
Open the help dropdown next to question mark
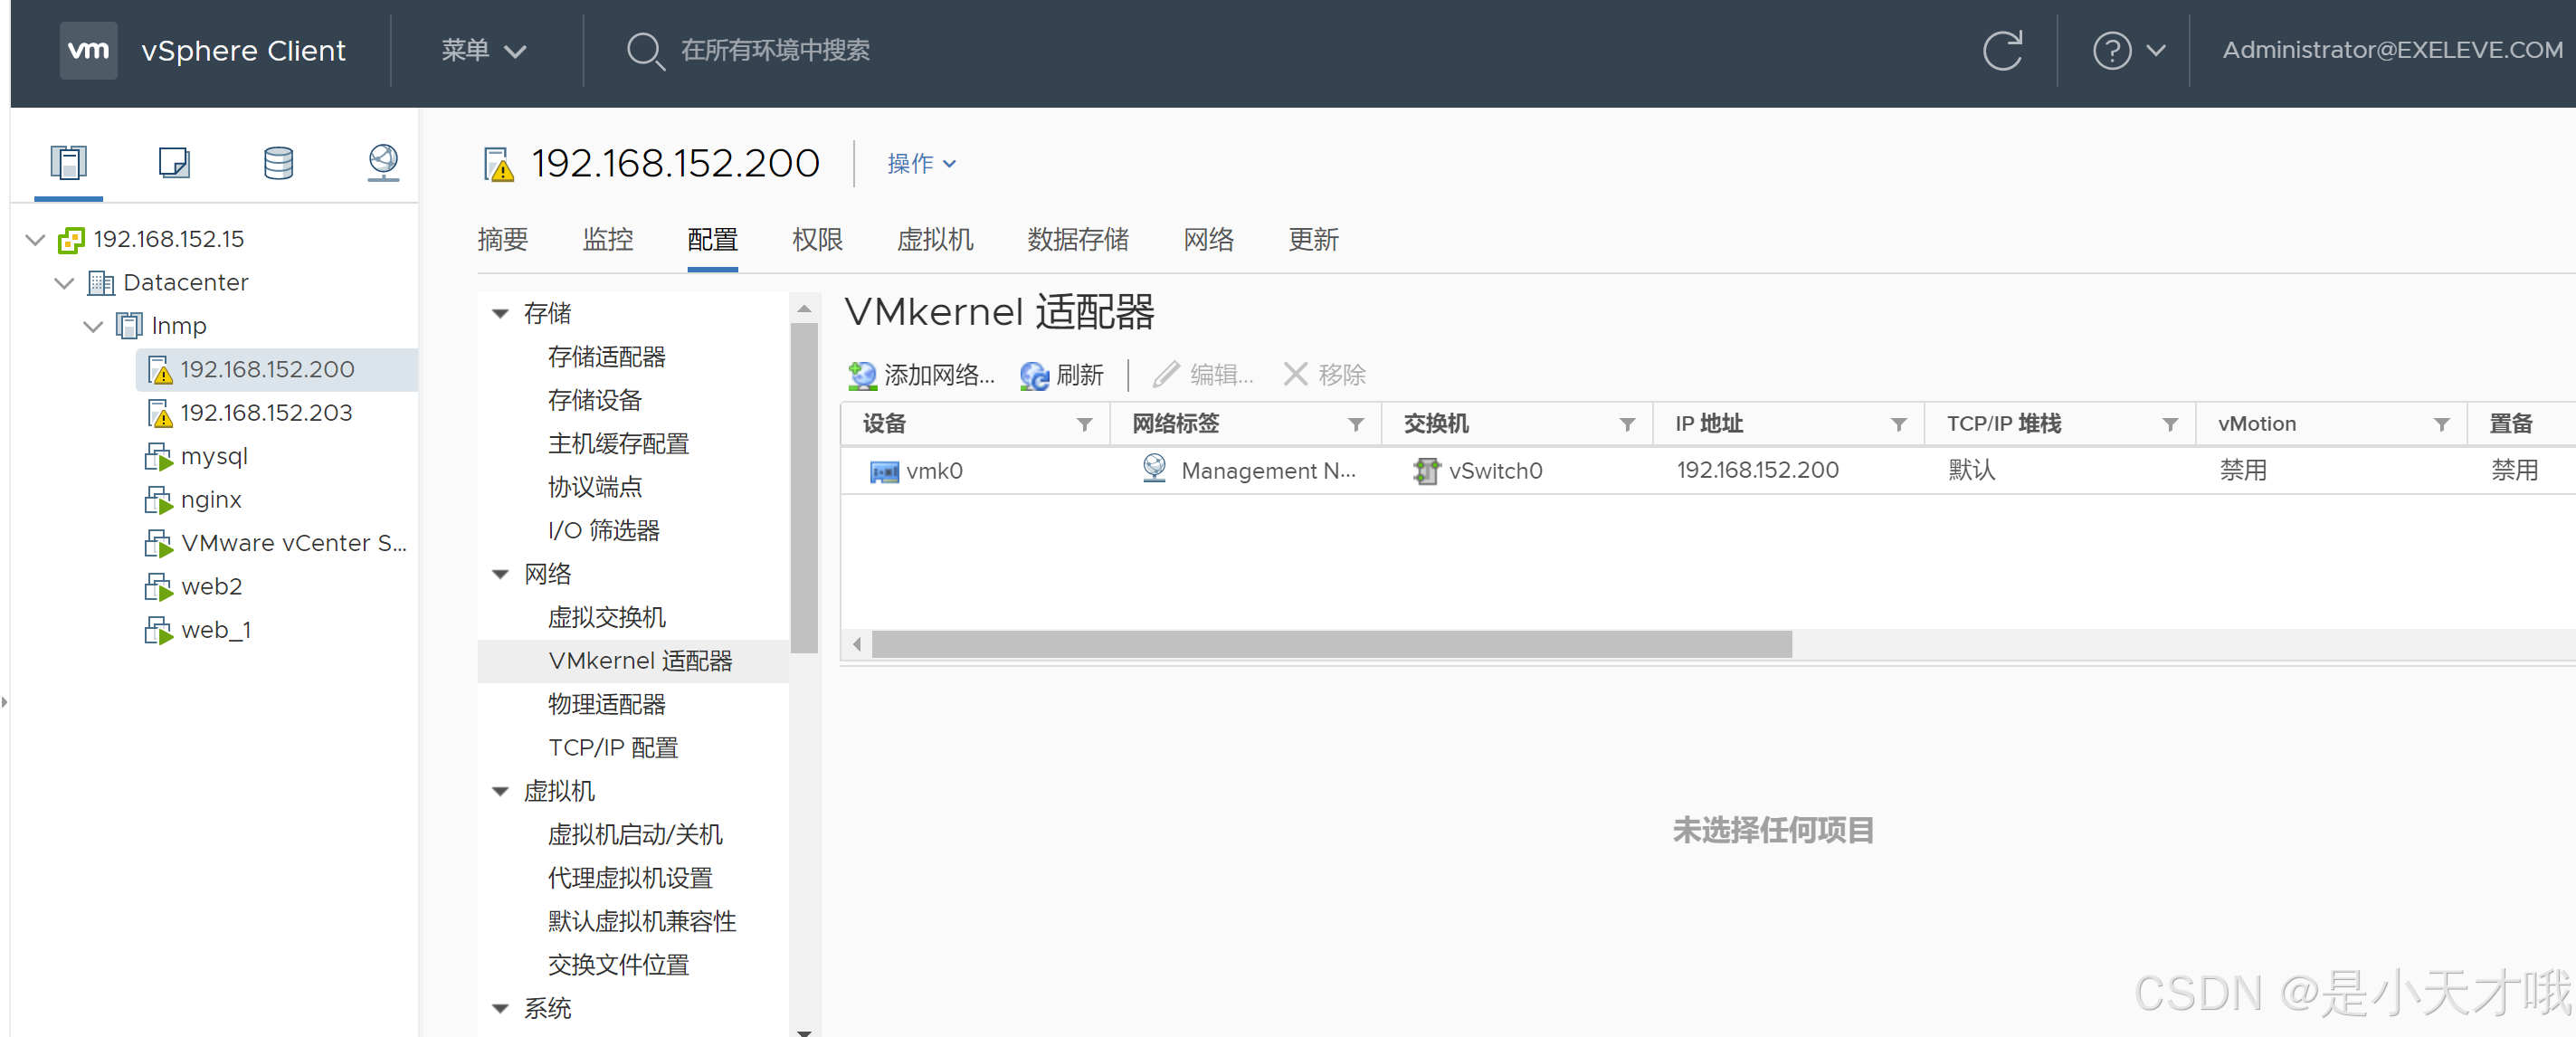pyautogui.click(x=2131, y=50)
